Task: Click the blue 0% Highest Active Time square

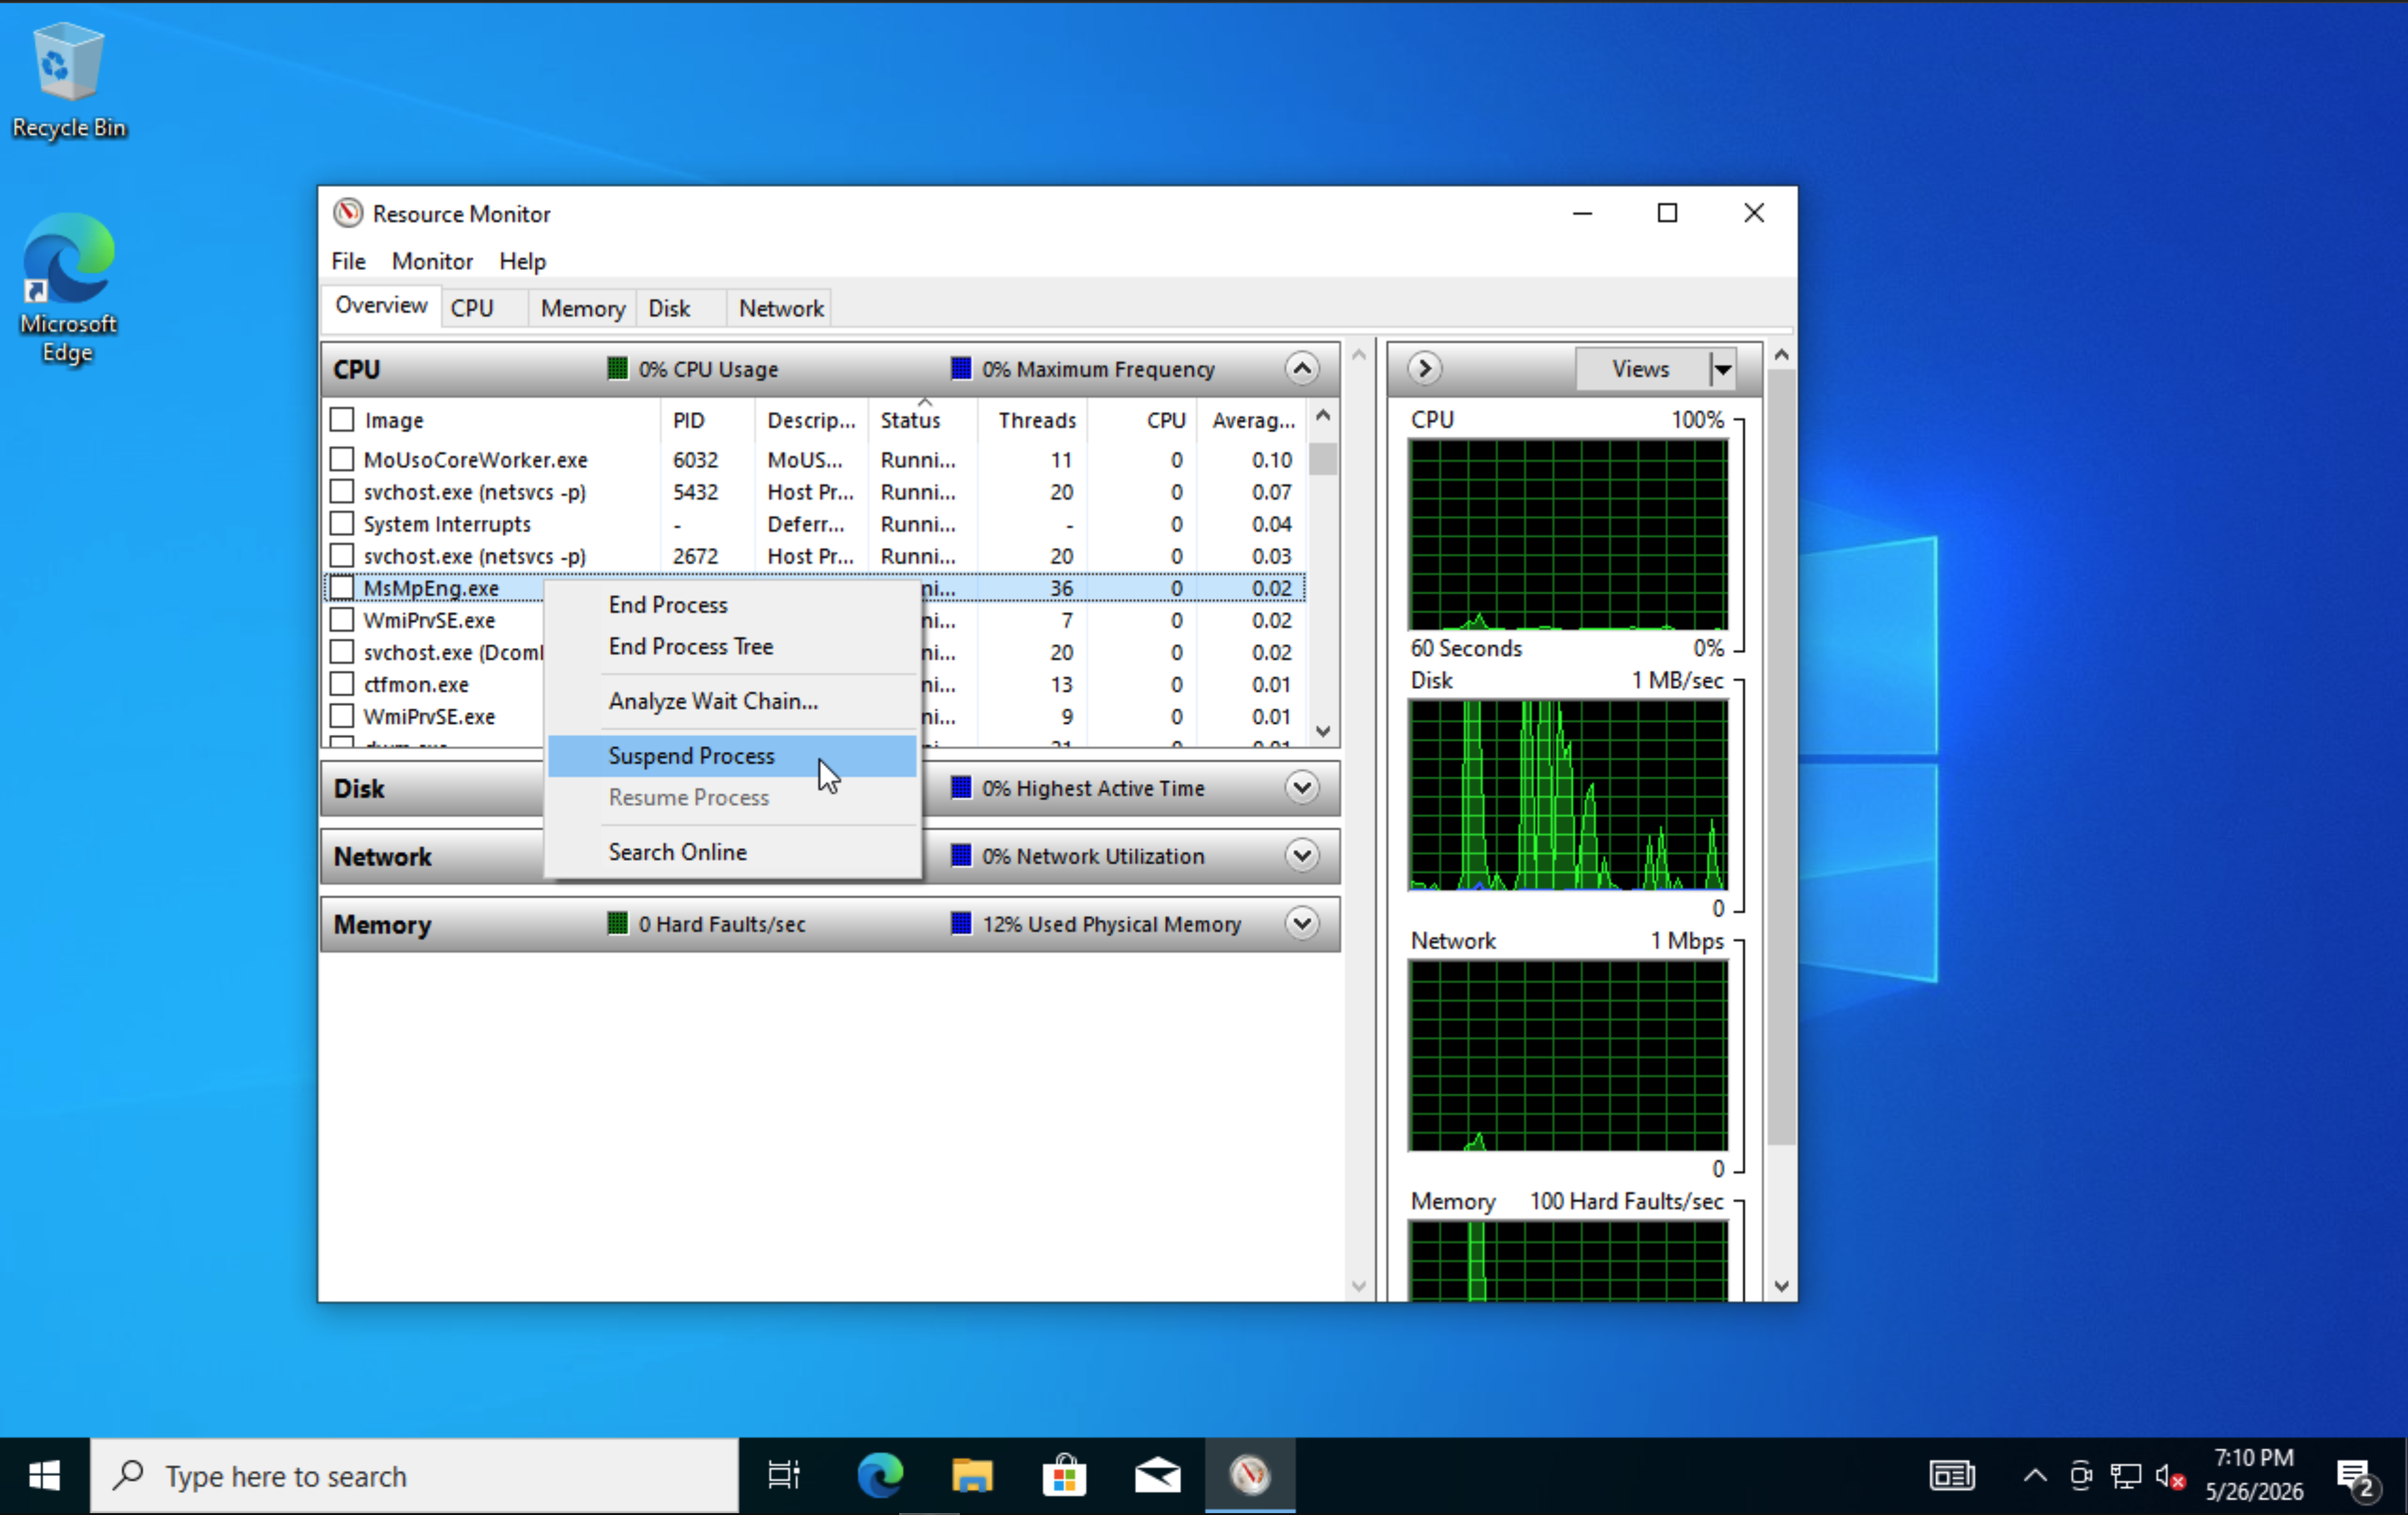Action: point(961,788)
